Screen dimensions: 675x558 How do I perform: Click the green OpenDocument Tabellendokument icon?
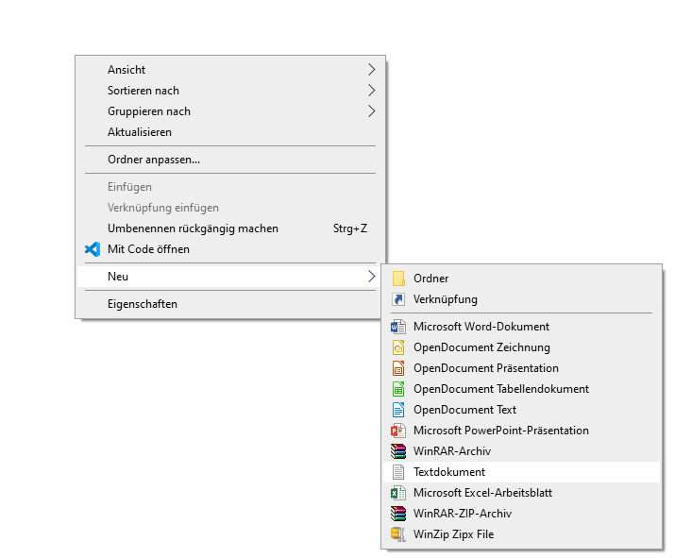tap(398, 389)
